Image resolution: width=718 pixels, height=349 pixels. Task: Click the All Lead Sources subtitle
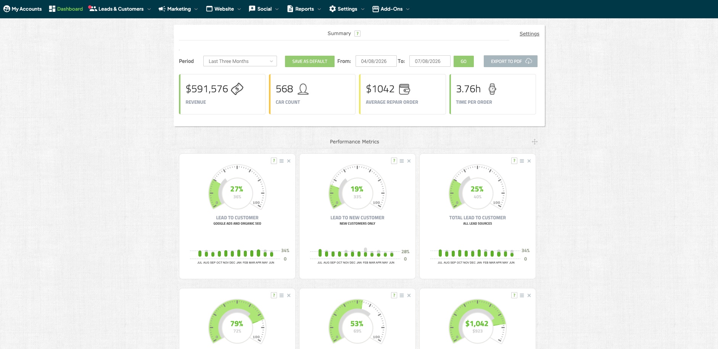[478, 224]
